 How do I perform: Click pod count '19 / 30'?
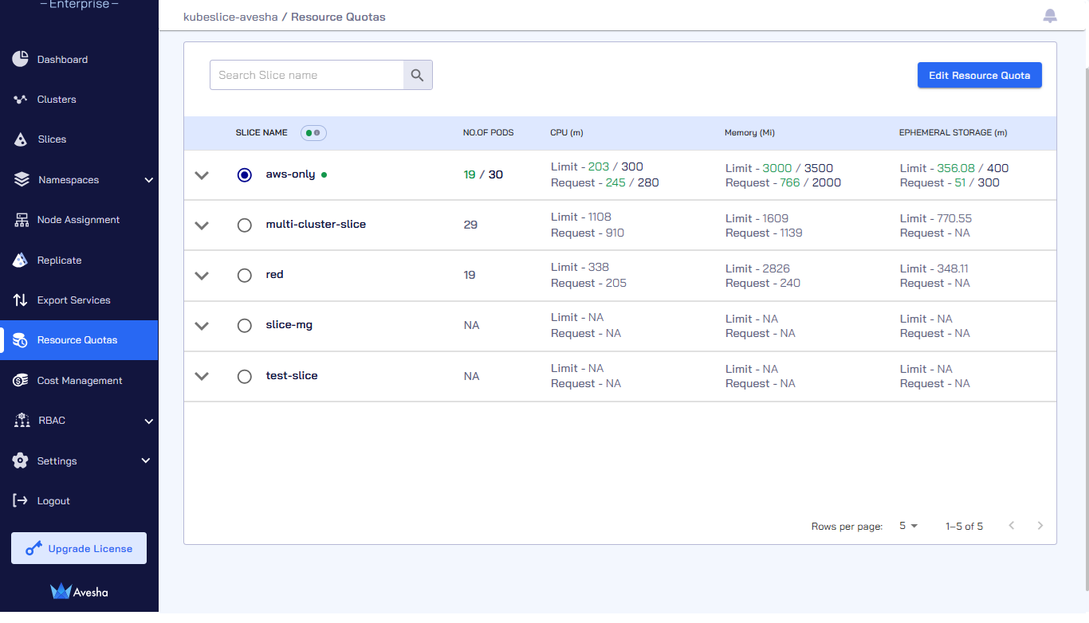click(x=483, y=174)
